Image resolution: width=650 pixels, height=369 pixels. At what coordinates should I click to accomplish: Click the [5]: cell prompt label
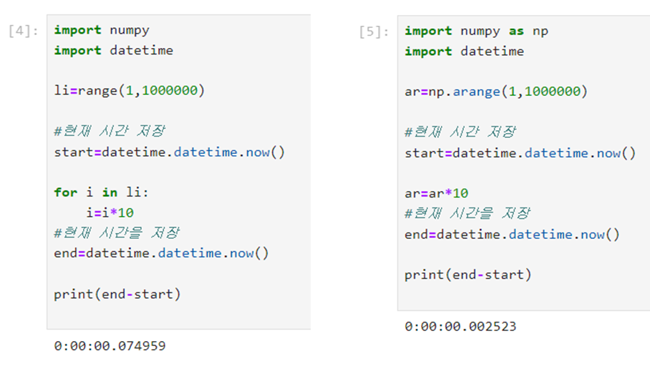(374, 32)
